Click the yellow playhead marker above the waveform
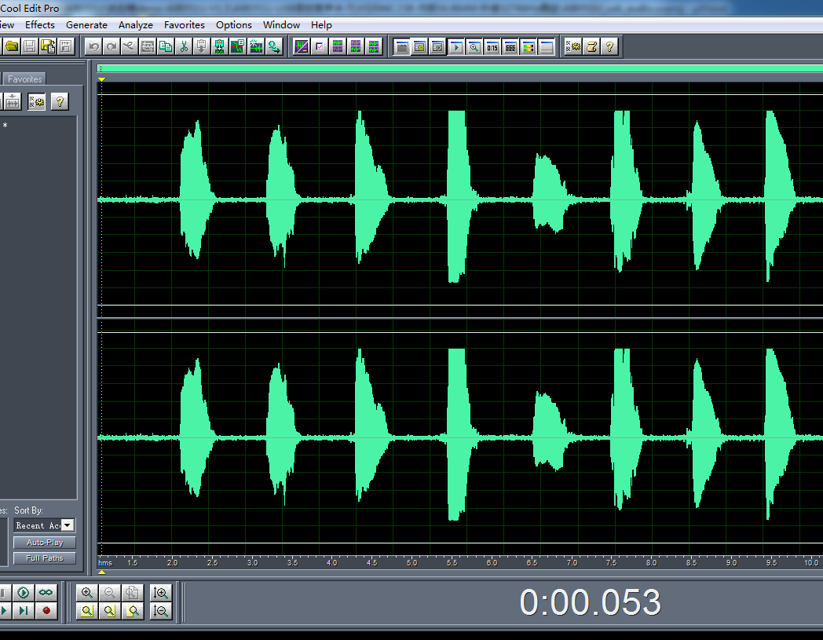The image size is (823, 640). [102, 80]
